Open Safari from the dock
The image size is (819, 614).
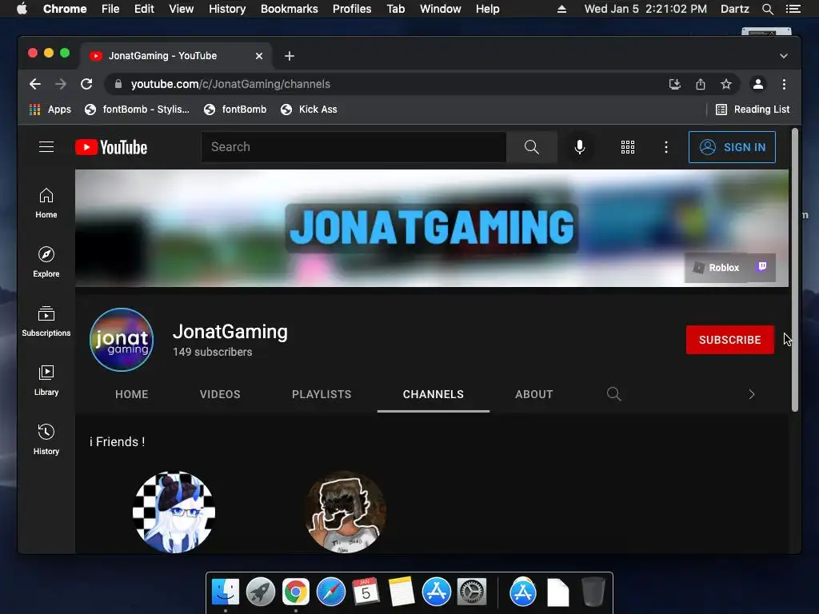coord(331,592)
